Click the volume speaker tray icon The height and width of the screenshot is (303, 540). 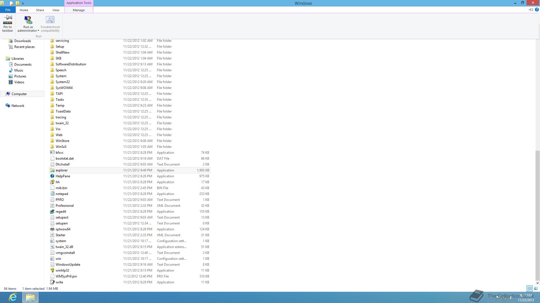coord(512,298)
